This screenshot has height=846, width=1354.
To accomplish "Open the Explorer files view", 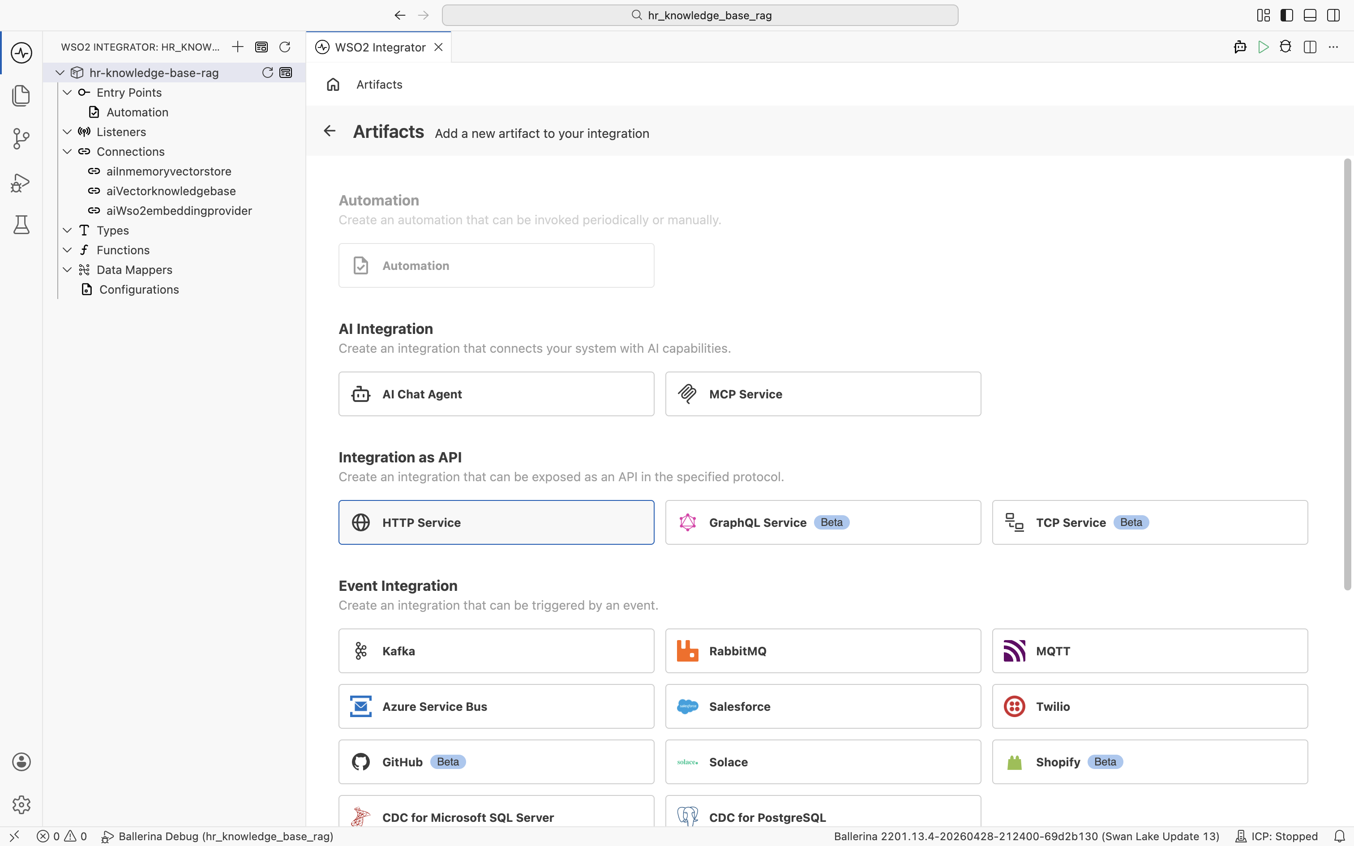I will point(21,96).
